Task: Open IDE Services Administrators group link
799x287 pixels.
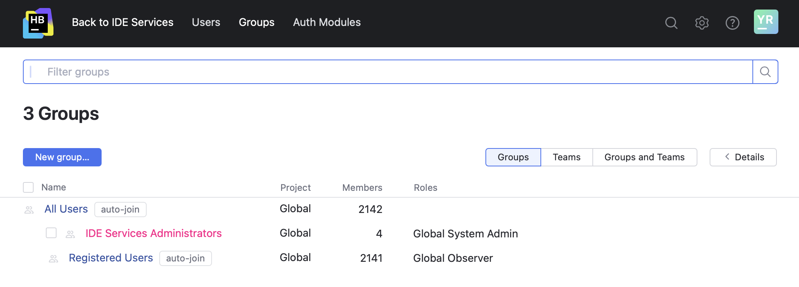Action: (154, 233)
